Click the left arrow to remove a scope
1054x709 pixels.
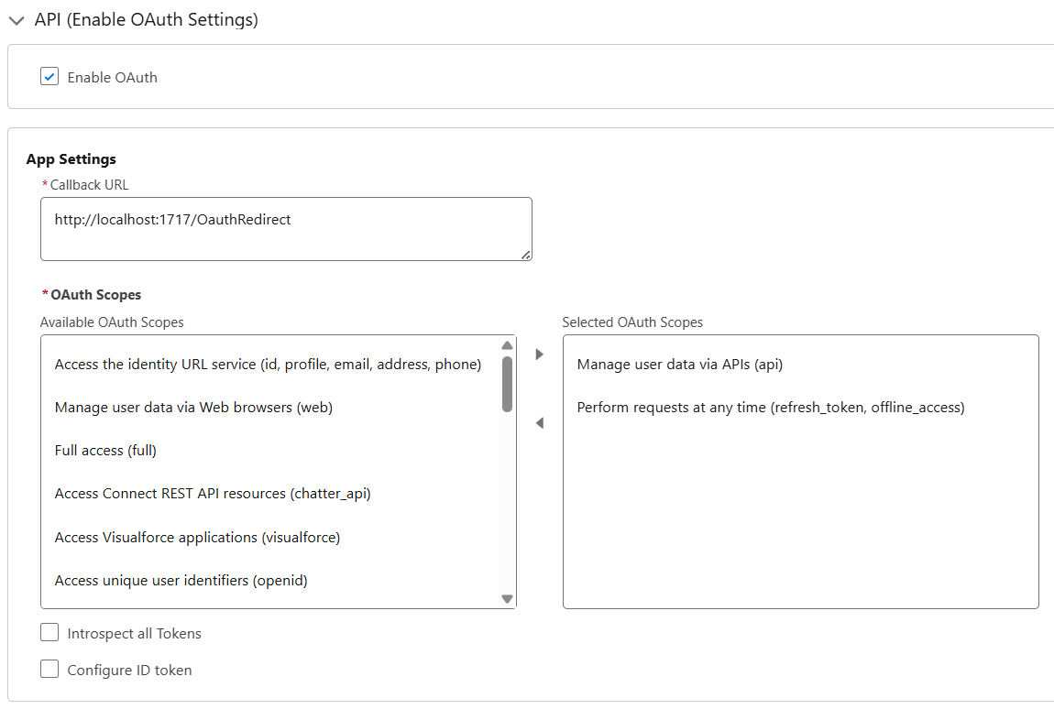pos(539,422)
